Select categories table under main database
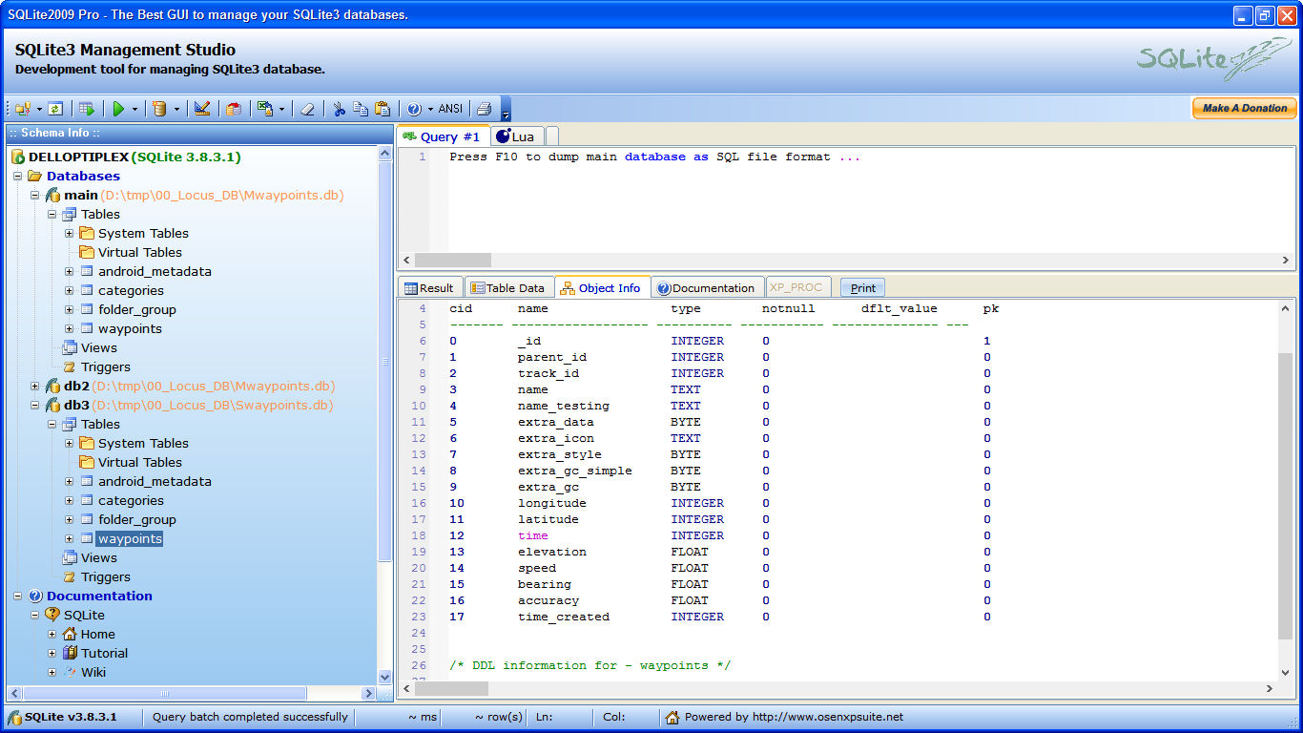Screen dimensions: 1303x733 point(131,291)
